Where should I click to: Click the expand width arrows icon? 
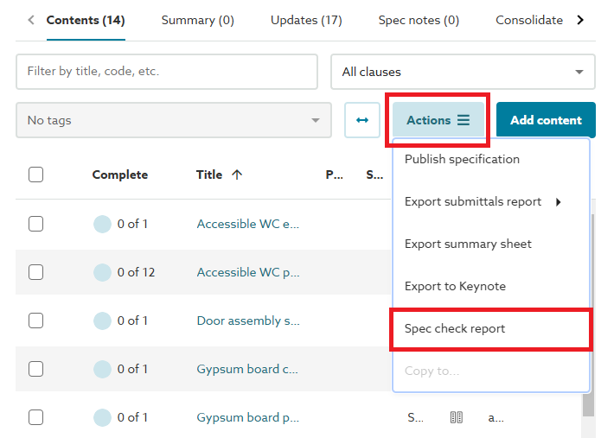[362, 120]
